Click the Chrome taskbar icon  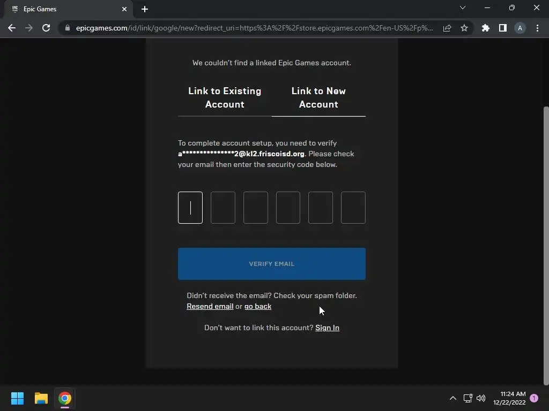[65, 398]
